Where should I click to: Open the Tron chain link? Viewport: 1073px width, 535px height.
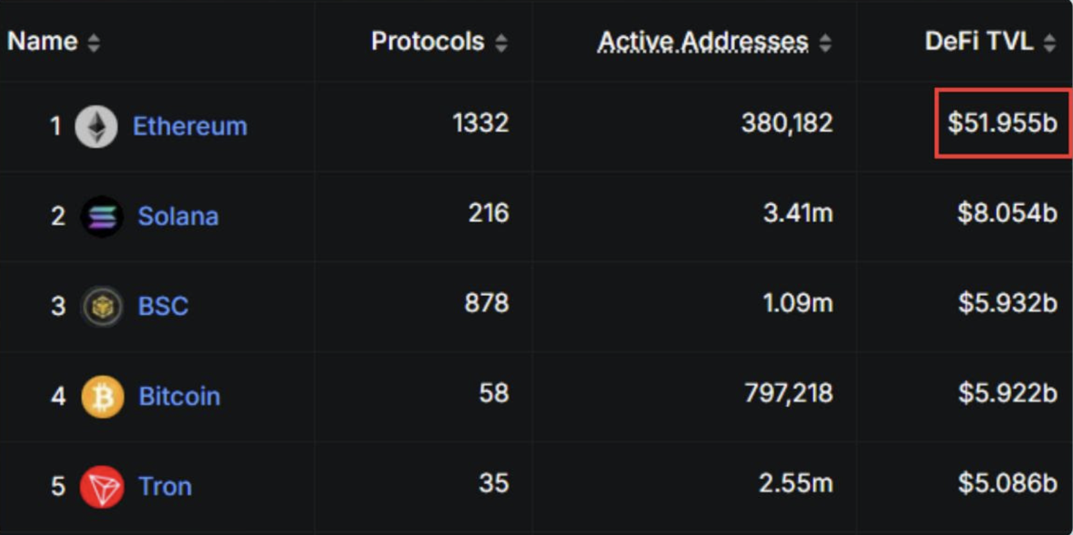click(x=165, y=487)
